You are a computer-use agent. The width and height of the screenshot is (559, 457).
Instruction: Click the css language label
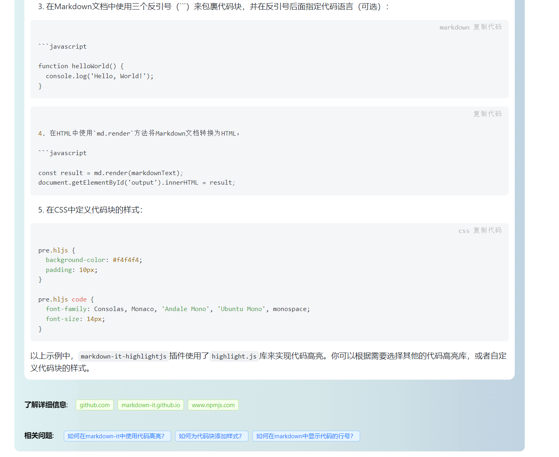tap(464, 230)
